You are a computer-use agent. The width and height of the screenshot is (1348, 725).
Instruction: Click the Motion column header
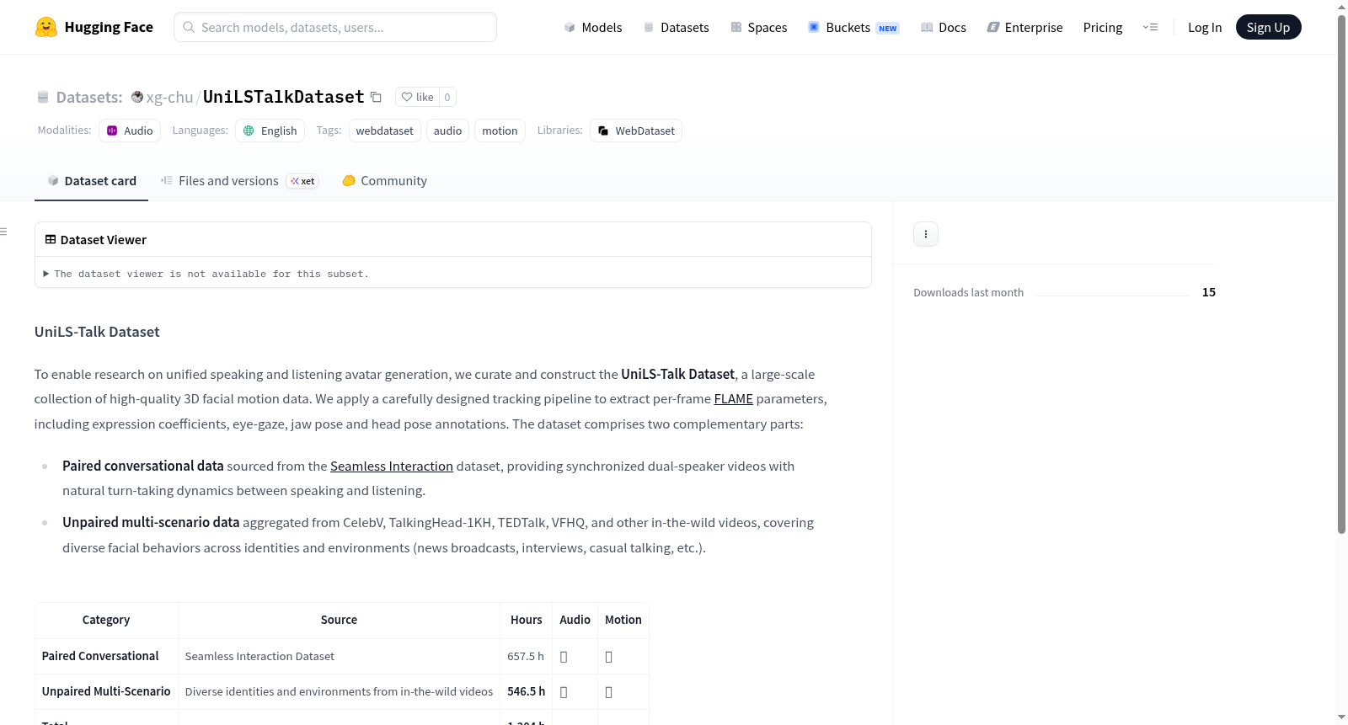623,620
